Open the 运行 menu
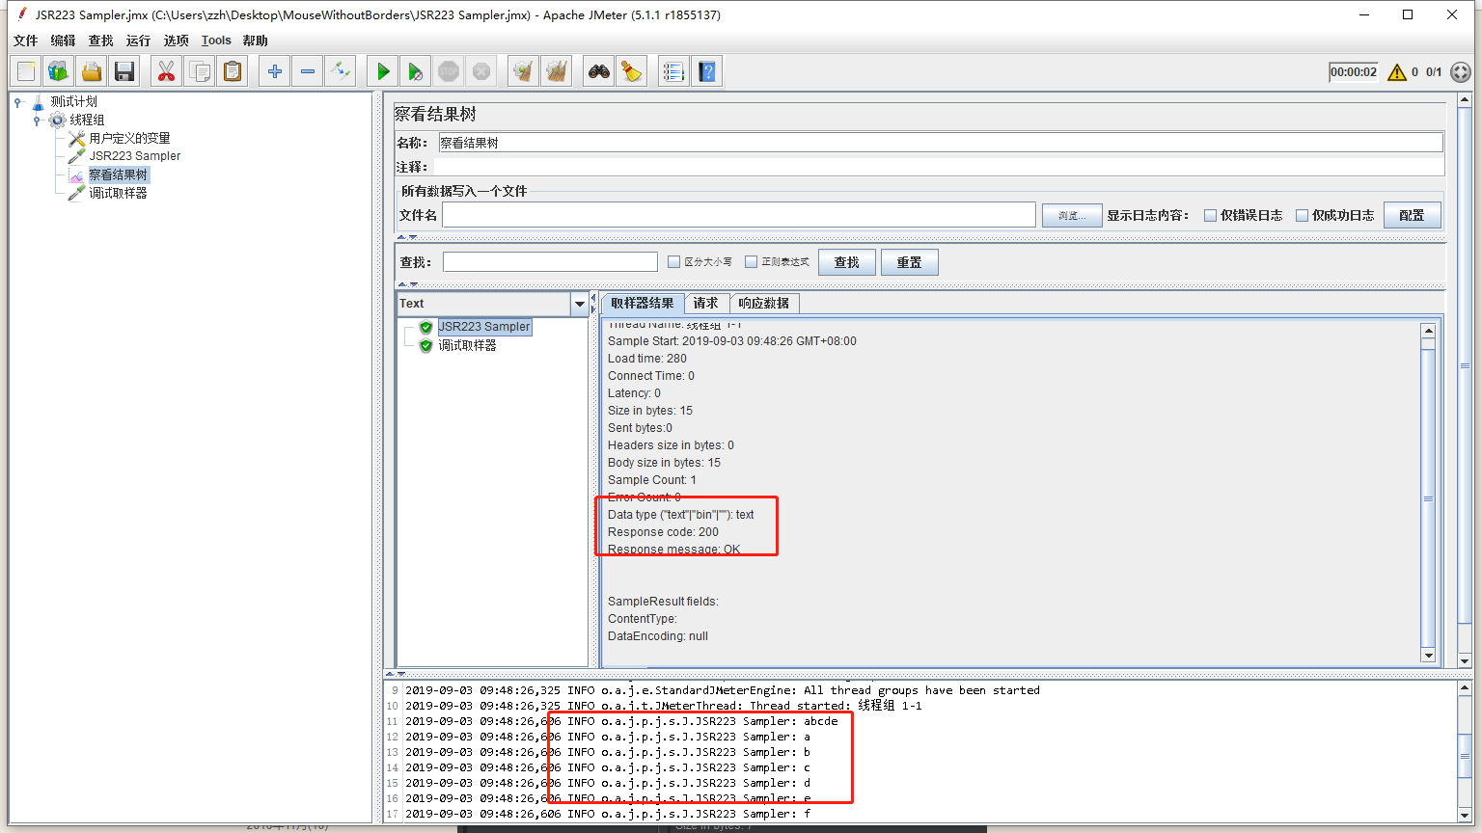The width and height of the screenshot is (1482, 833). [x=138, y=40]
